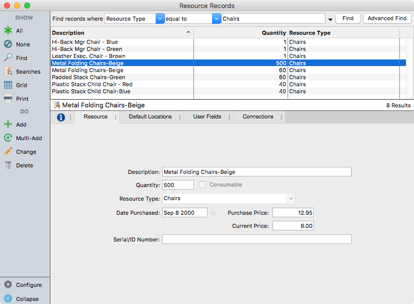Open the 'equal to' operator dropdown

pos(217,19)
